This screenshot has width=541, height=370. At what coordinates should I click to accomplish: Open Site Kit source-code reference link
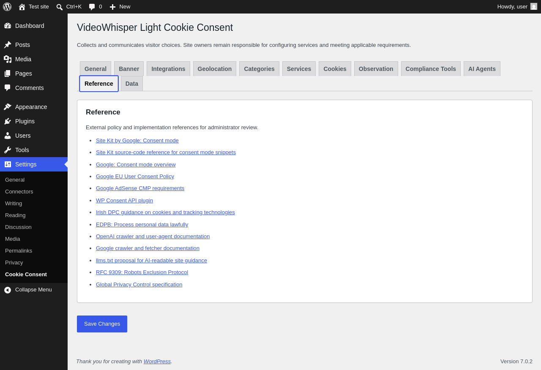point(166,152)
